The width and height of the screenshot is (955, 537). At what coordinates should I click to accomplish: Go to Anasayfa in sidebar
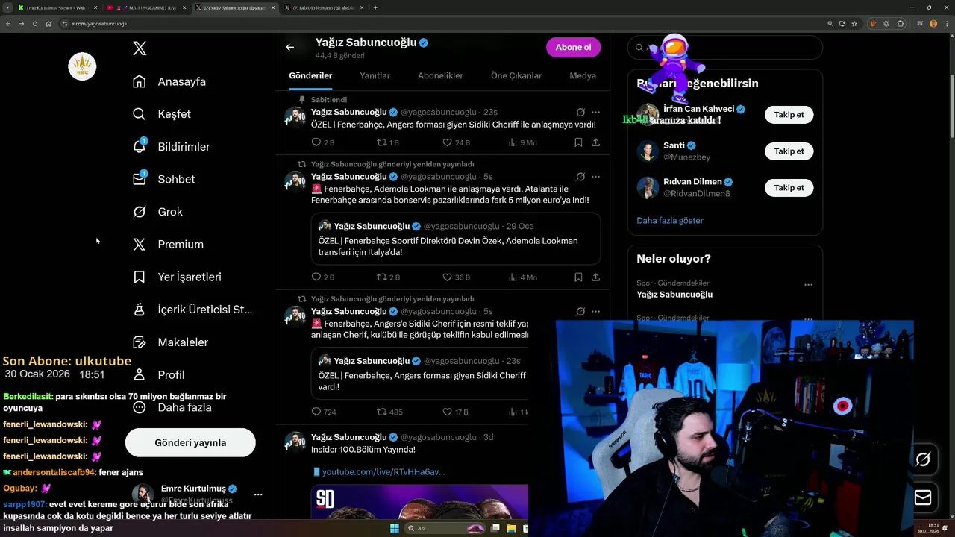169,81
